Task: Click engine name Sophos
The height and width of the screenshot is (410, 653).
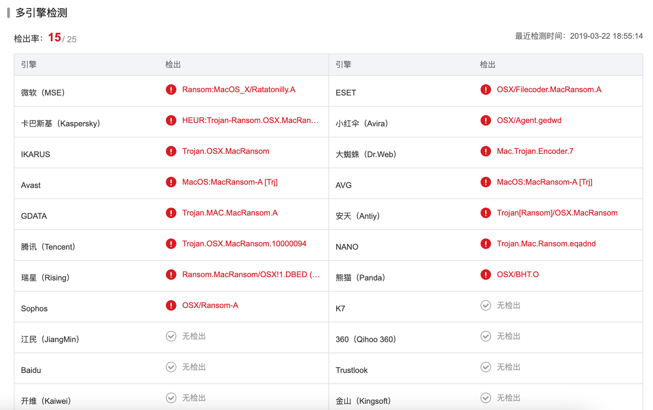Action: click(x=34, y=308)
